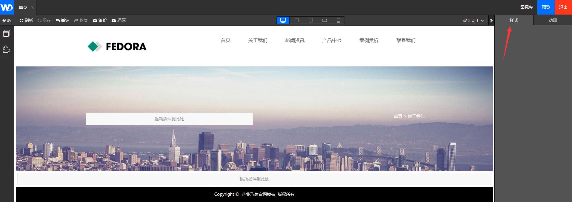Viewport: 572px width, 202px height.
Task: Switch to portrait tablet preview mode
Action: 310,20
